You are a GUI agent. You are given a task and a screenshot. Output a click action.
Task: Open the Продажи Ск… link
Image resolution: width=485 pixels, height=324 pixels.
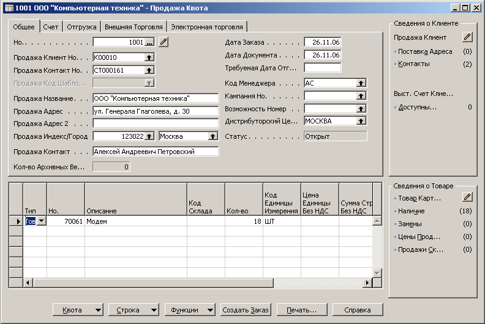pos(420,249)
